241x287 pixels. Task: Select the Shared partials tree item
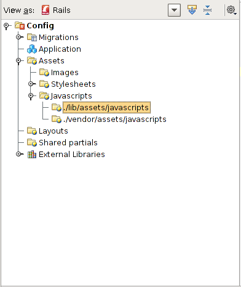pyautogui.click(x=68, y=143)
